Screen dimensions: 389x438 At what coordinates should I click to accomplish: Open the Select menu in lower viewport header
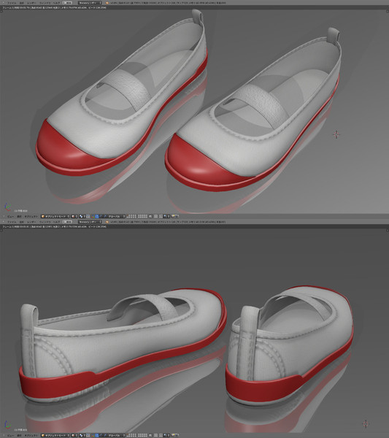click(19, 436)
